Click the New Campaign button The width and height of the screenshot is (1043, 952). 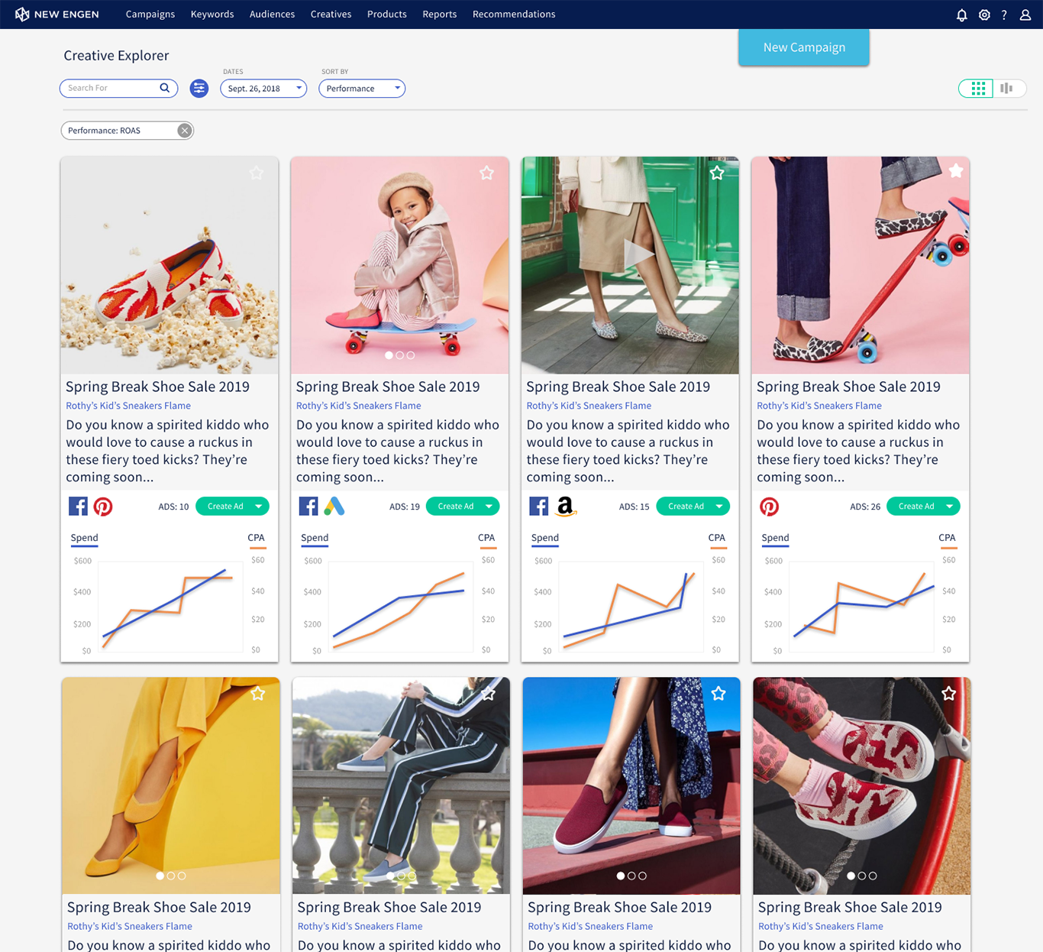[x=804, y=47]
